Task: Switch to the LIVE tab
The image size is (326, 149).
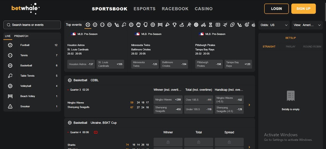Action: (8, 36)
